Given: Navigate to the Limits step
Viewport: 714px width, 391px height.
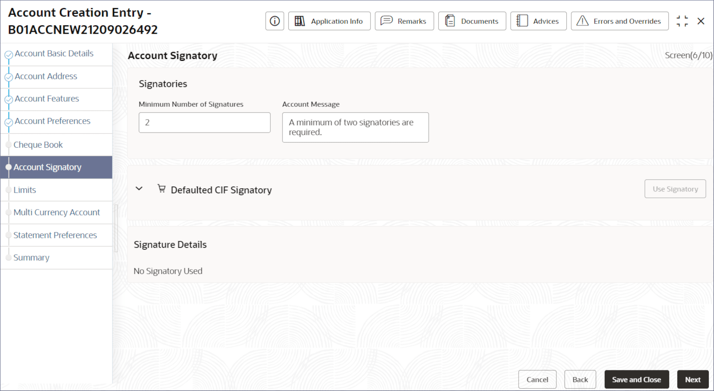Looking at the screenshot, I should [x=25, y=190].
